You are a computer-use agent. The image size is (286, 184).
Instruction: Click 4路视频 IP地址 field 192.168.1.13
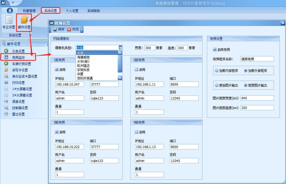click(149, 147)
